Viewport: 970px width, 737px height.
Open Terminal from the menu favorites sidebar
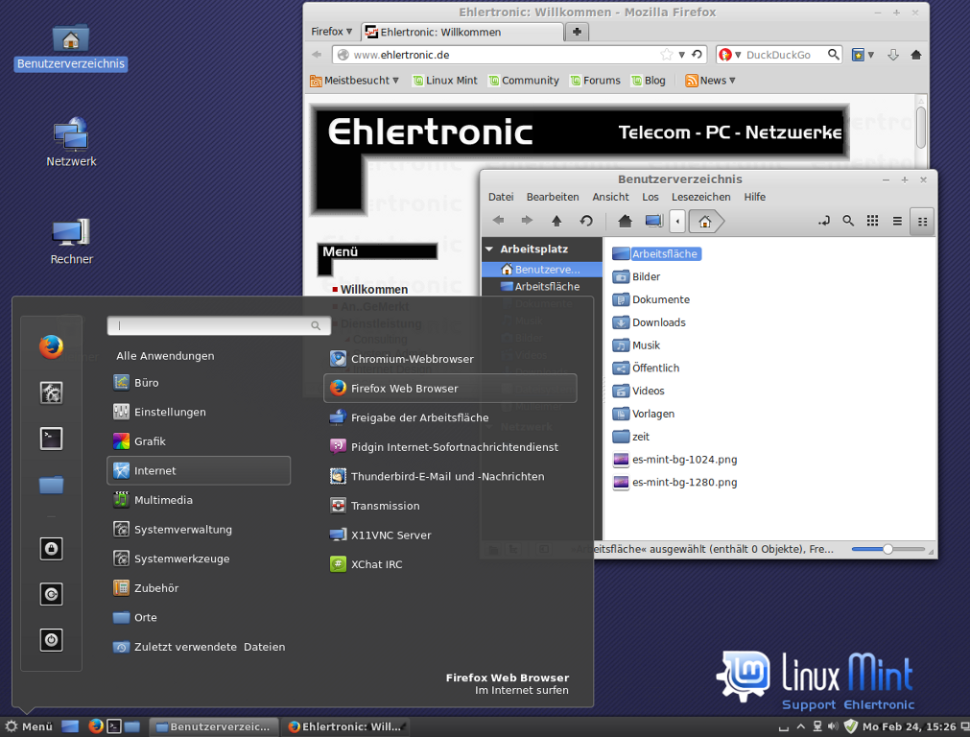[51, 439]
